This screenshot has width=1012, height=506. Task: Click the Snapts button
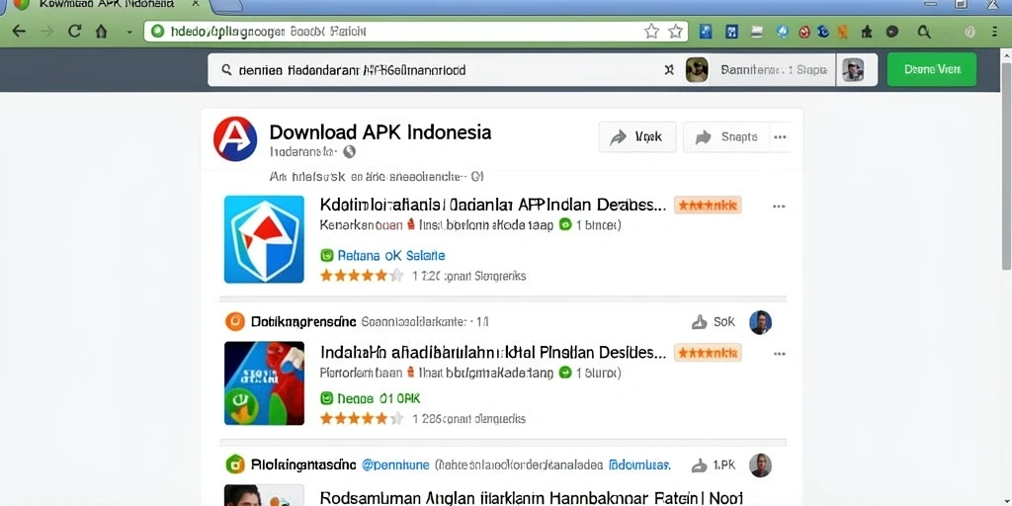pos(726,136)
